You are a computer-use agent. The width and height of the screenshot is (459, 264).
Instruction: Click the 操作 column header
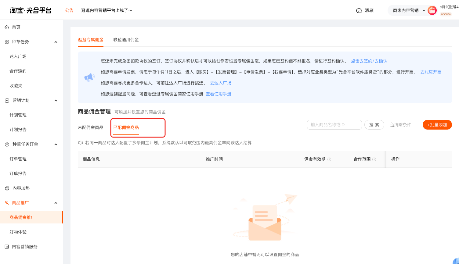point(396,159)
